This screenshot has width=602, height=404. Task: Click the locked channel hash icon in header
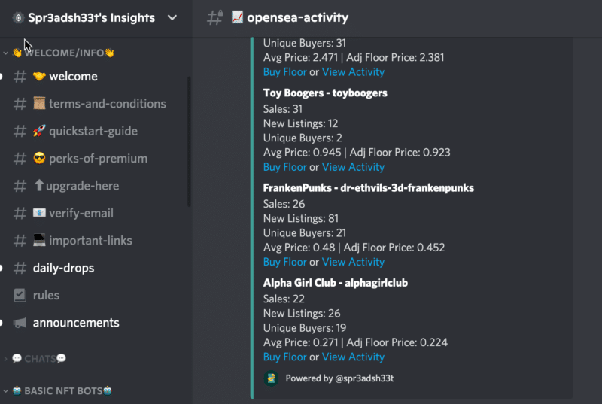coord(214,17)
